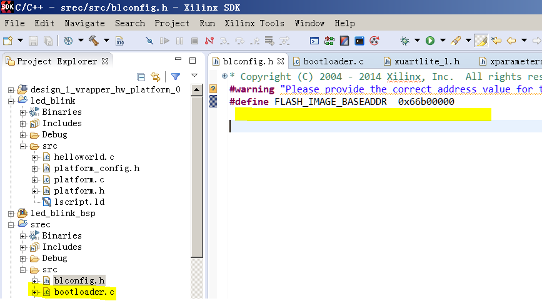Click the Step Return icon
542x301 pixels.
tap(255, 41)
